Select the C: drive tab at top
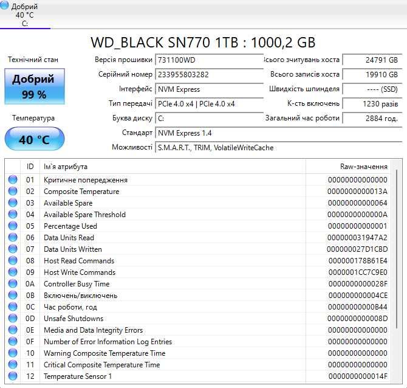This screenshot has height=388, width=407. click(24, 15)
